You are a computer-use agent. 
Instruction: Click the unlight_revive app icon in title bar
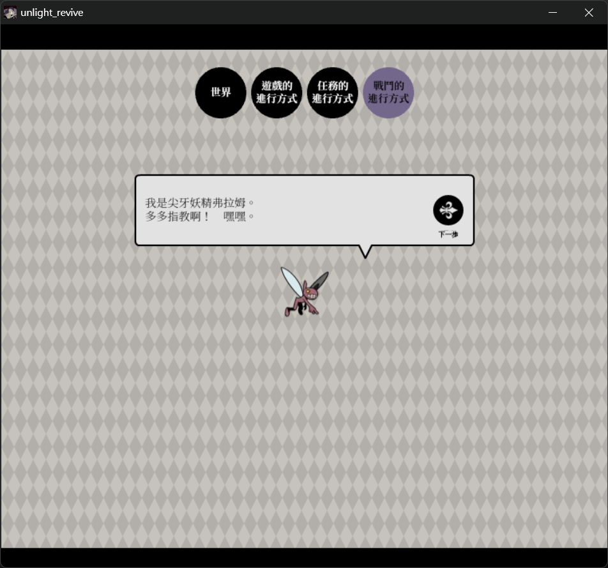pos(10,13)
